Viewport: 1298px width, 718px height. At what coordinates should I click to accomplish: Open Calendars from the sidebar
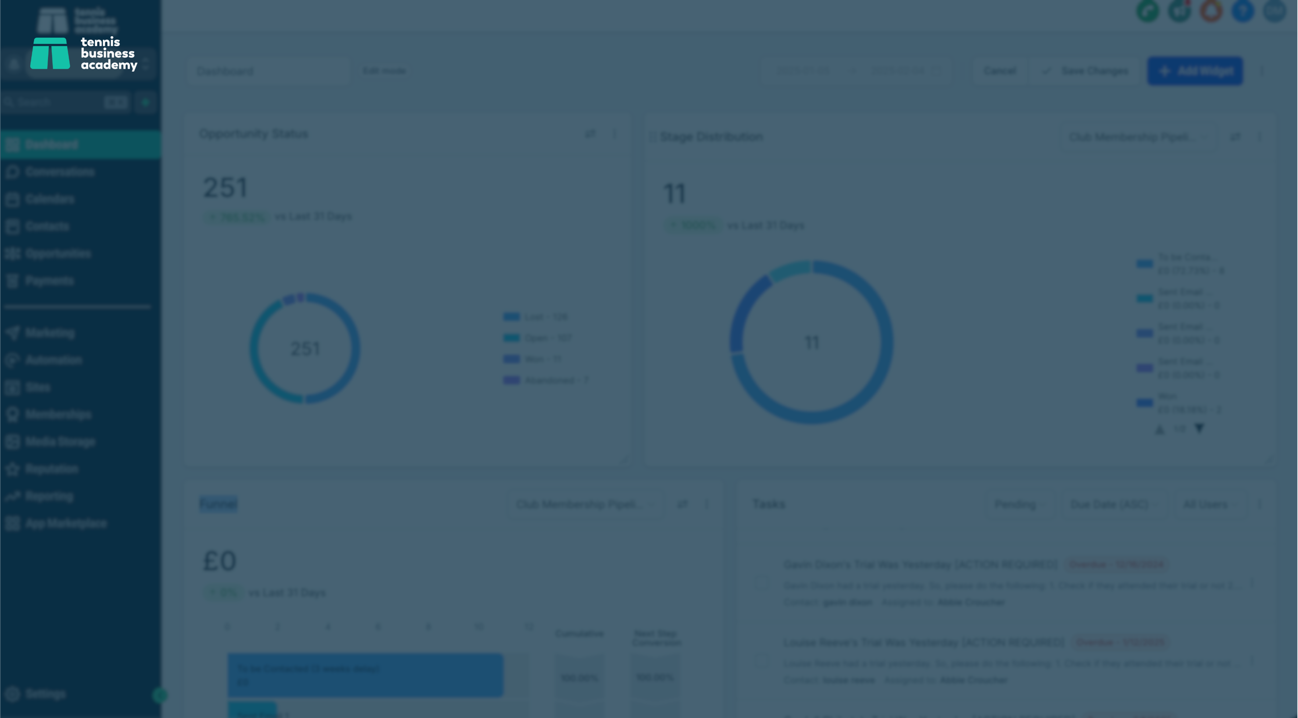click(49, 199)
